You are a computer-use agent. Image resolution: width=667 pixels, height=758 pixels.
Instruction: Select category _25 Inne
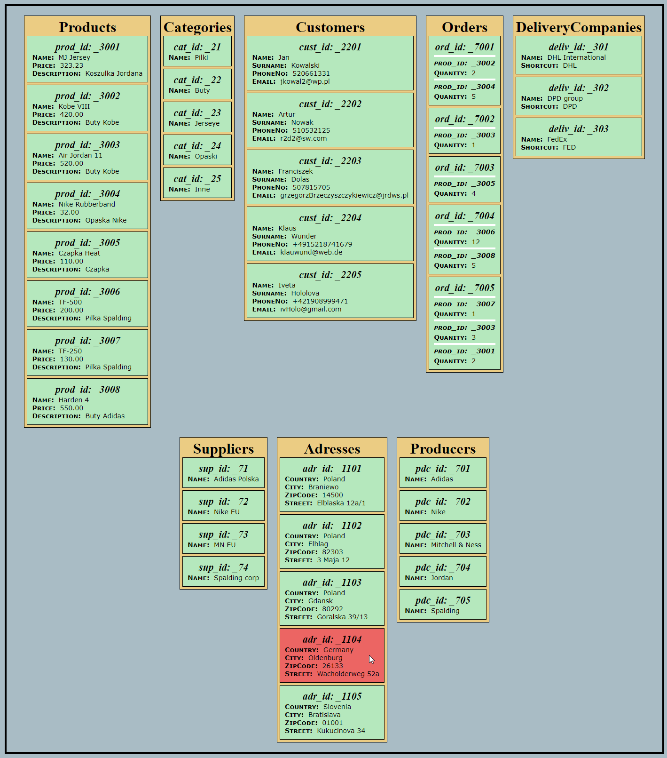click(197, 183)
